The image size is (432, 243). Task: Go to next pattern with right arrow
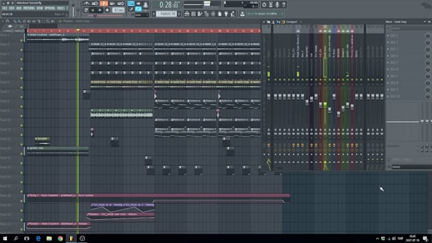pos(179,14)
